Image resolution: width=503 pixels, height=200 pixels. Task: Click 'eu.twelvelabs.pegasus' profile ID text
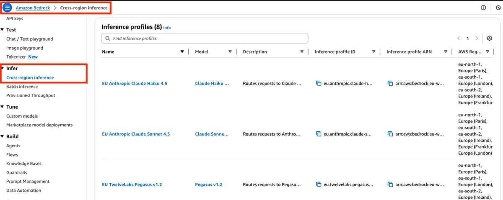click(348, 185)
